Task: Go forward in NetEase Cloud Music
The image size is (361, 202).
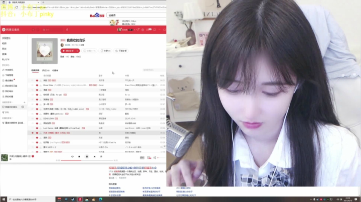Action: (38, 30)
